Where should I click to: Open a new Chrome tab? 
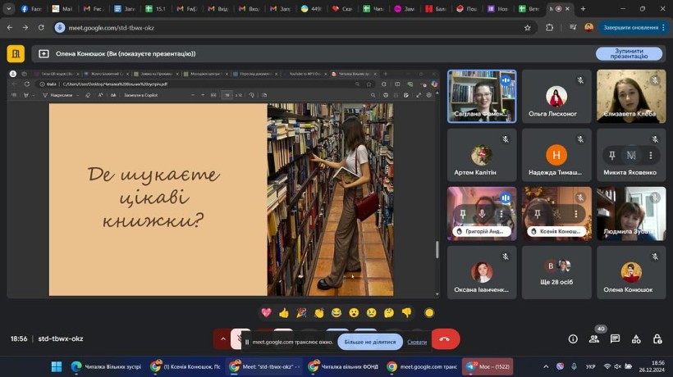pyautogui.click(x=583, y=8)
